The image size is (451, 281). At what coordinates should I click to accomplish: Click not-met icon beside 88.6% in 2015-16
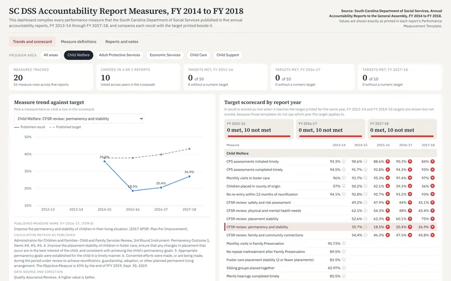(388, 161)
